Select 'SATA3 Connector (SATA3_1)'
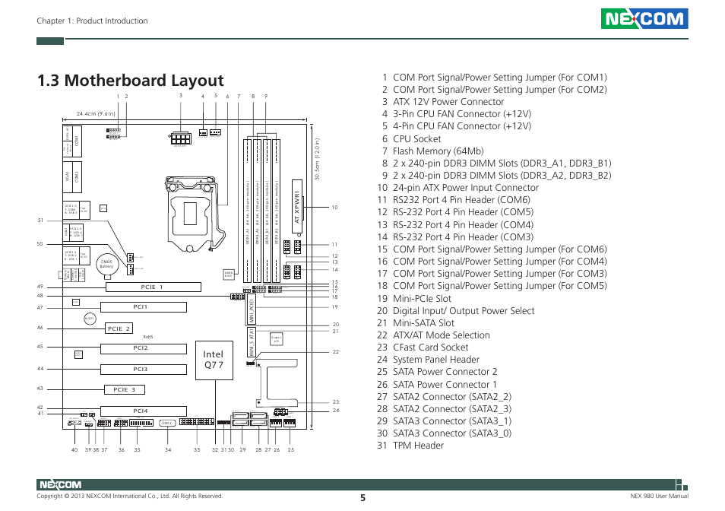Viewport: 725px width, 511px height. 452,421
